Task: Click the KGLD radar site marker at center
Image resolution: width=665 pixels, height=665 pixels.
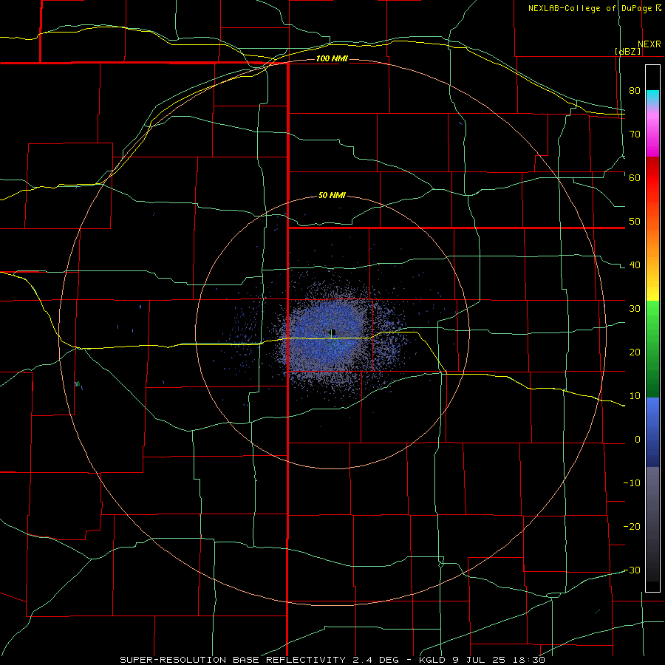Action: point(333,332)
